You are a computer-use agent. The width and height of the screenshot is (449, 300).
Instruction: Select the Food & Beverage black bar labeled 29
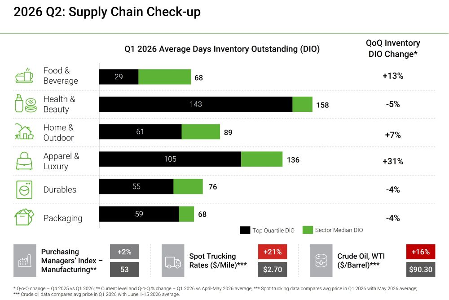[119, 77]
